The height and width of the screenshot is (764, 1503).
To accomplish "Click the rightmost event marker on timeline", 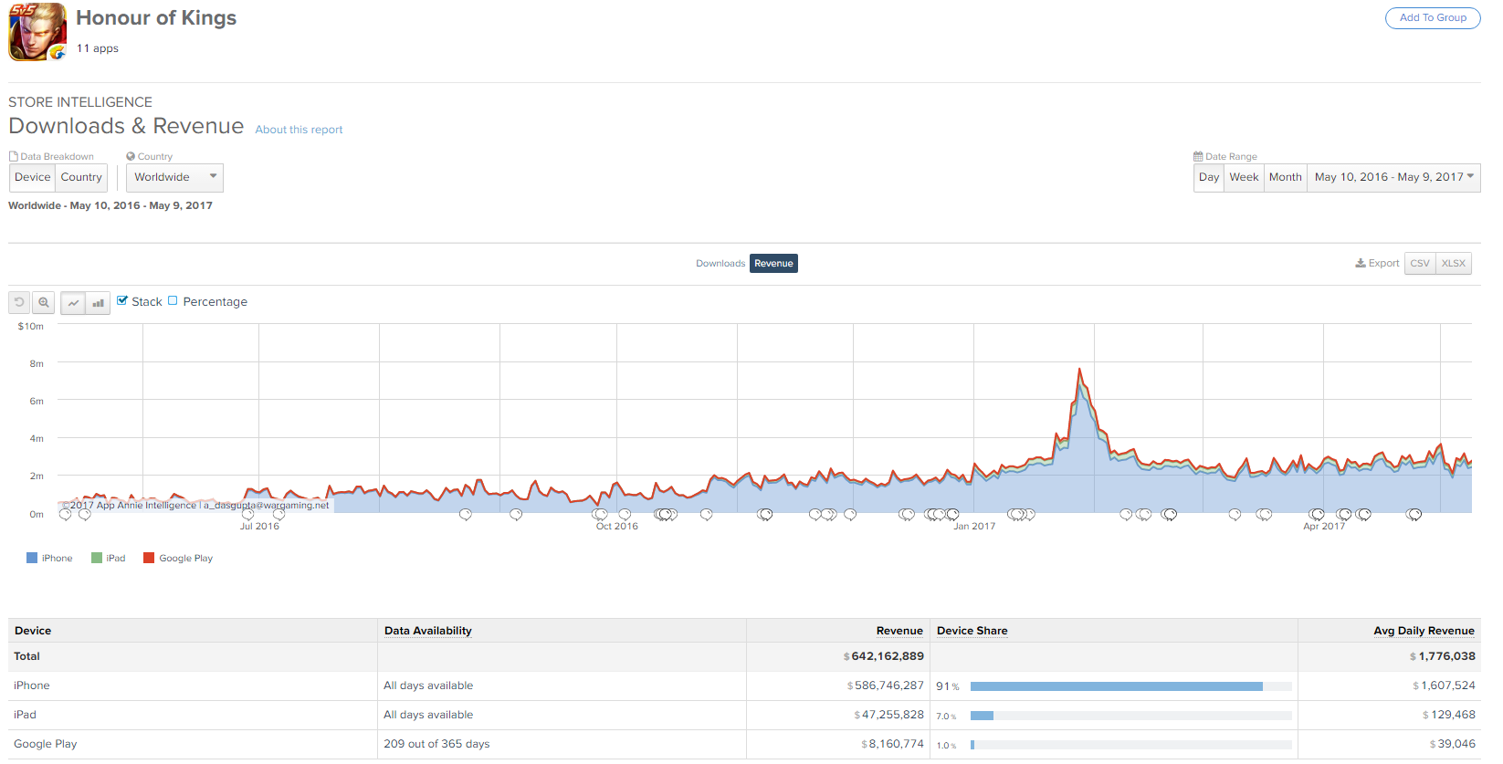I will tap(1414, 515).
